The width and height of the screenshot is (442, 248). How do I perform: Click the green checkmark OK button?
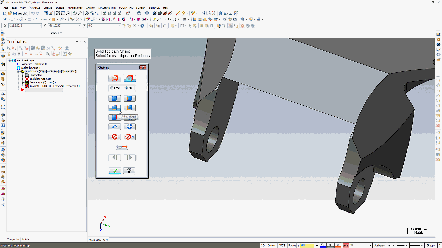click(115, 171)
